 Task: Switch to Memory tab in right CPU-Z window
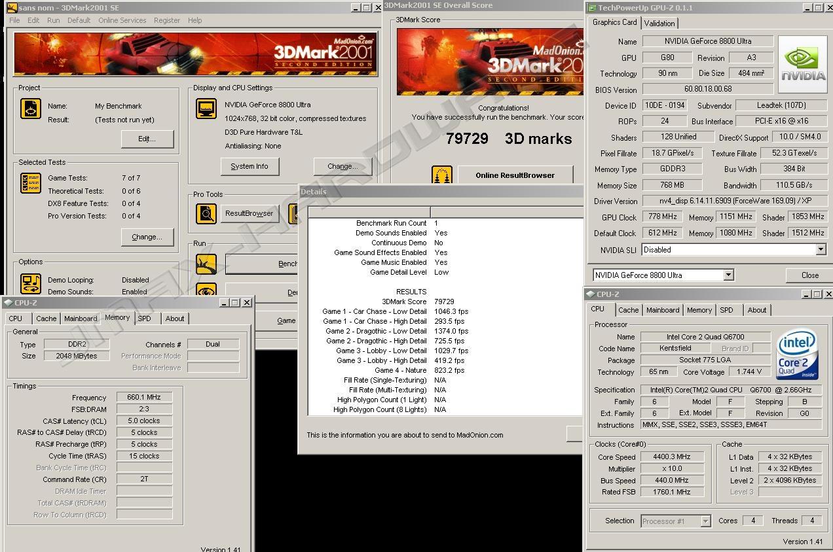point(699,310)
